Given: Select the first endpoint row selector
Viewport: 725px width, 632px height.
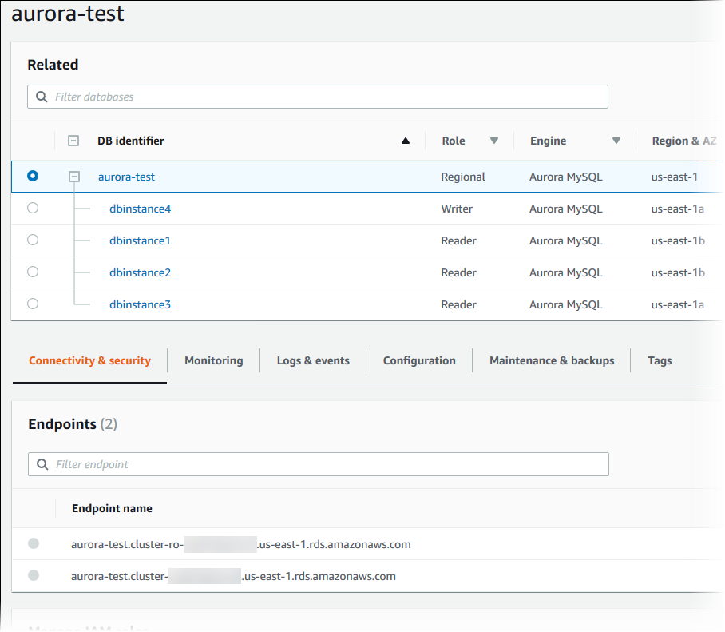Looking at the screenshot, I should 33,543.
